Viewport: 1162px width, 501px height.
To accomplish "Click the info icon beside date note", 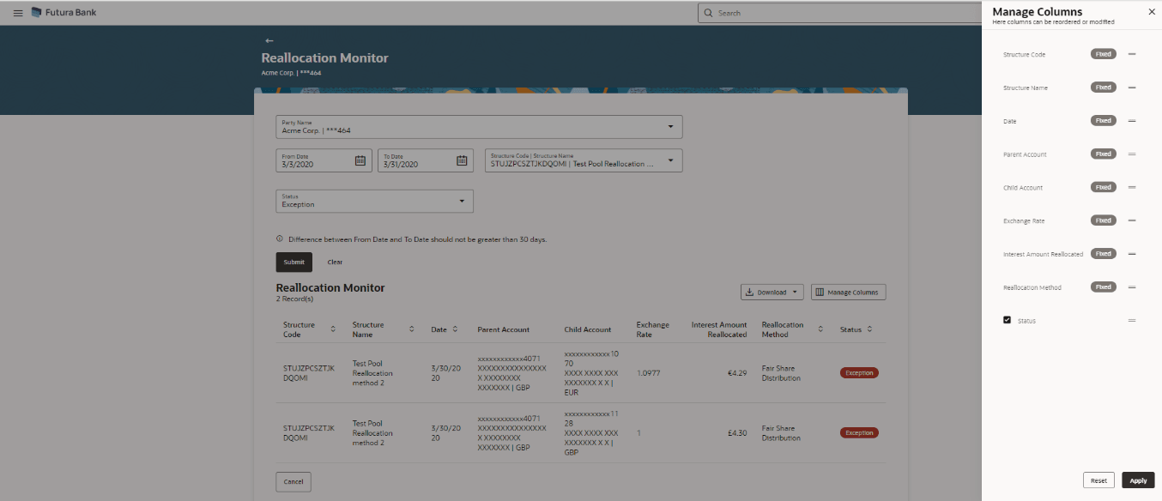I will tap(280, 239).
